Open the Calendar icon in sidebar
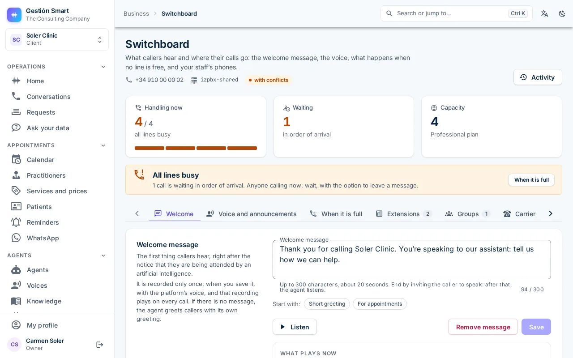The height and width of the screenshot is (358, 573). pyautogui.click(x=16, y=160)
